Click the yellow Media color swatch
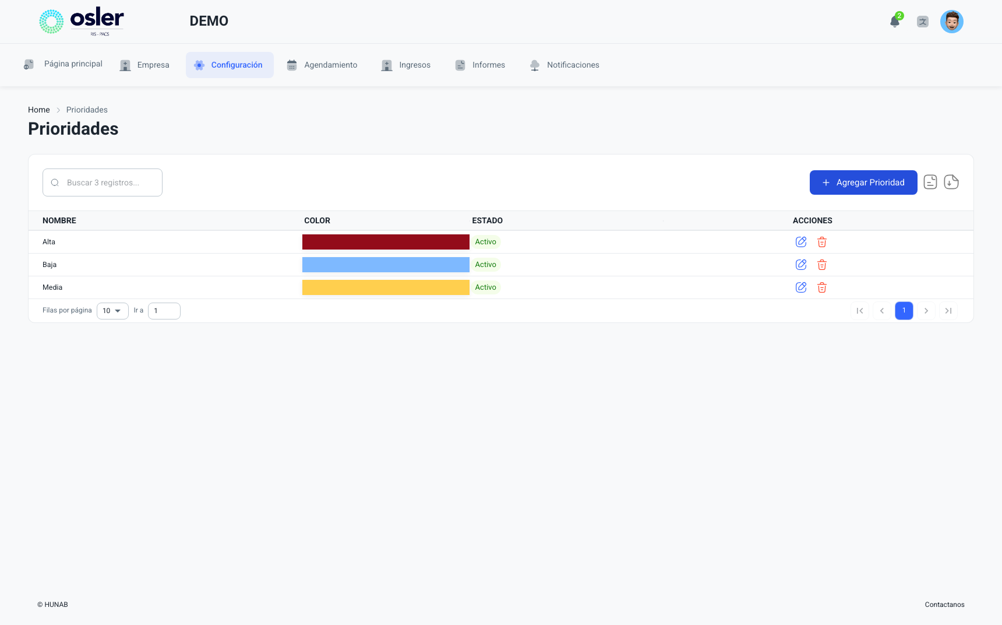1002x625 pixels. click(386, 287)
